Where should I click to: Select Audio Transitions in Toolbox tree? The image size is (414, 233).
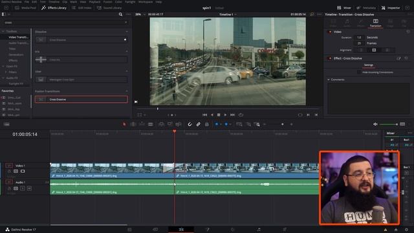[x=18, y=43]
